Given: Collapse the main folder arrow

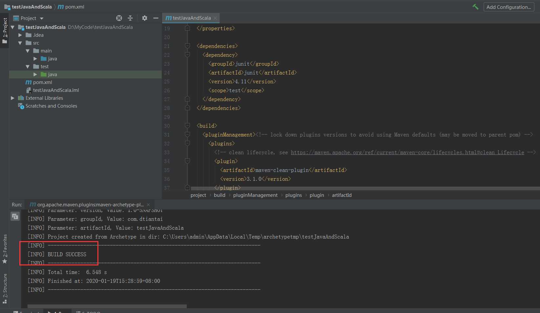Looking at the screenshot, I should point(28,51).
